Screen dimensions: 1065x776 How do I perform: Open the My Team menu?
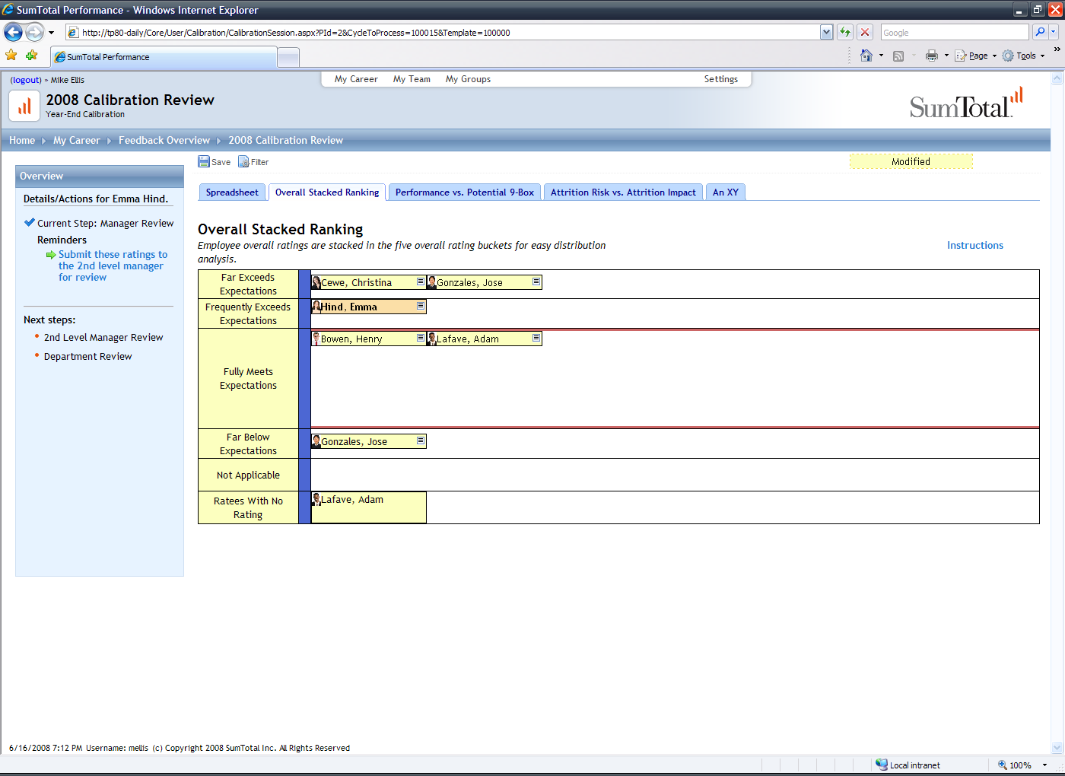pyautogui.click(x=412, y=79)
